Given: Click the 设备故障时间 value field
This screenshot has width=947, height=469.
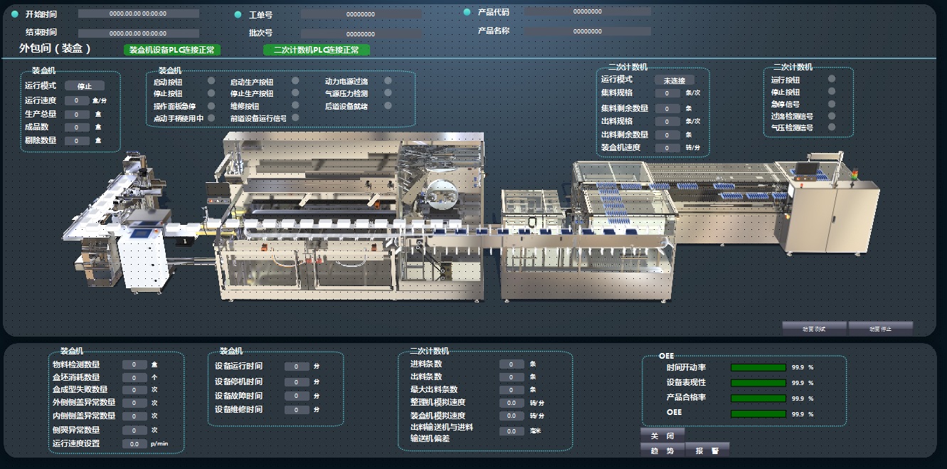Looking at the screenshot, I should pos(297,396).
